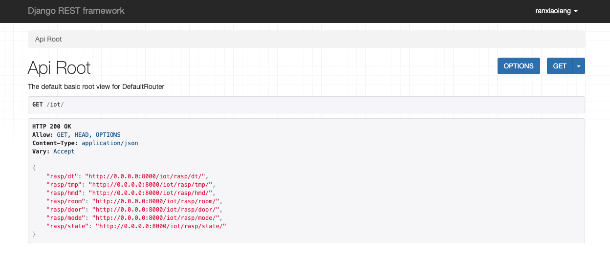Expand the GET format dropdown caret
Screen dimensions: 610x279
click(579, 66)
